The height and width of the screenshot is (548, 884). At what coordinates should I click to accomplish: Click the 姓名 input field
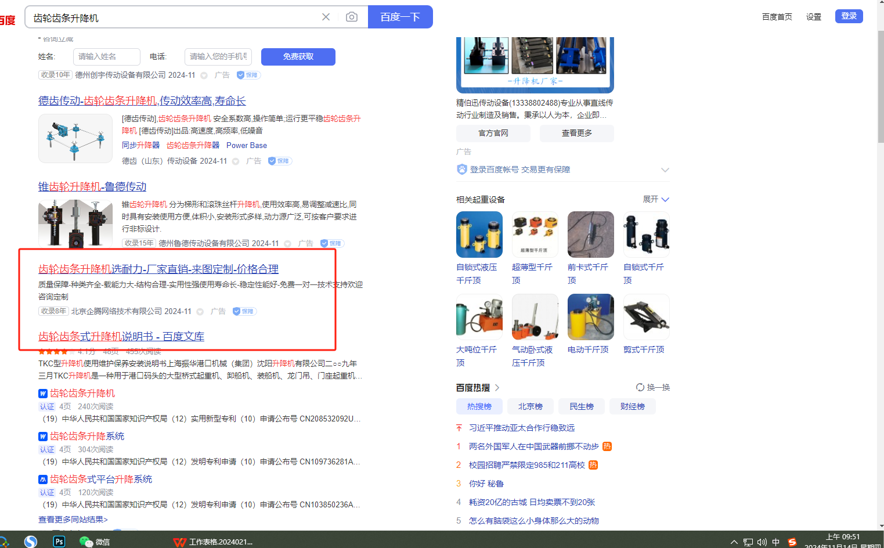point(106,56)
